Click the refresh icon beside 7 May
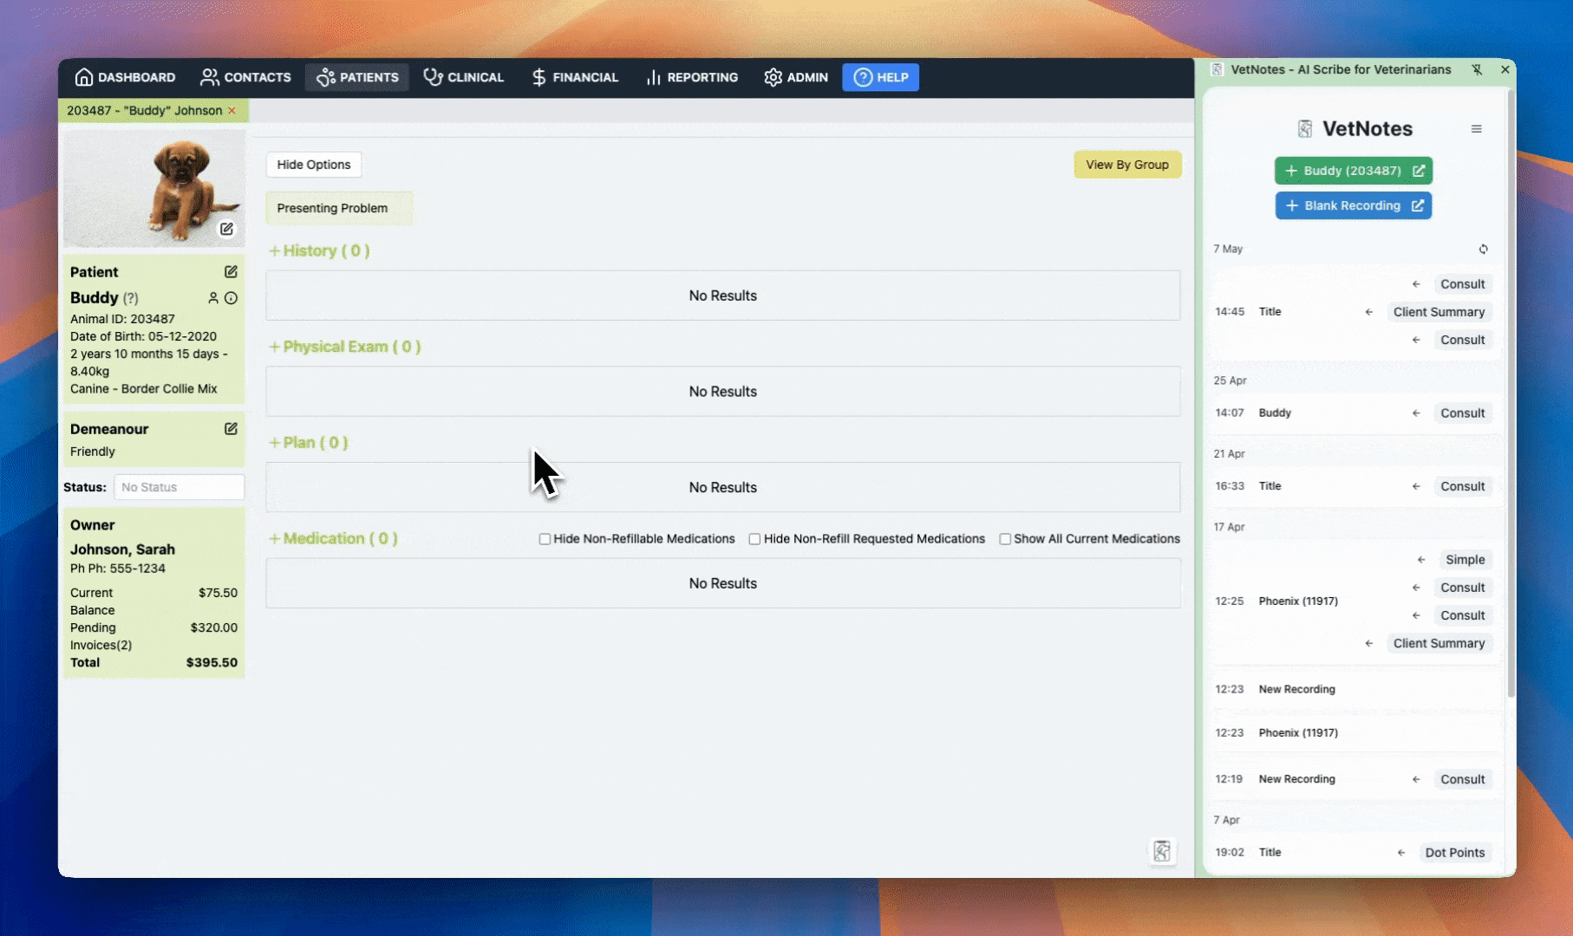Screen dimensions: 1573x936 click(x=1483, y=249)
